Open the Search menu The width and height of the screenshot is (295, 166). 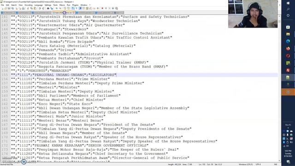(x=14, y=5)
